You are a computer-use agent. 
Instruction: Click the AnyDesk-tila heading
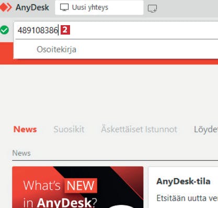[183, 181]
